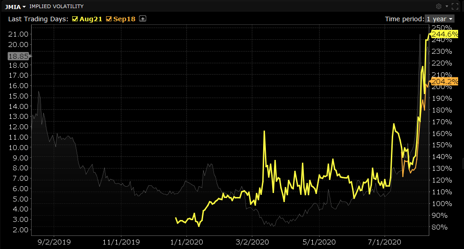Uncheck the Sep18 expiry checkbox
464x249 pixels.
click(x=109, y=19)
